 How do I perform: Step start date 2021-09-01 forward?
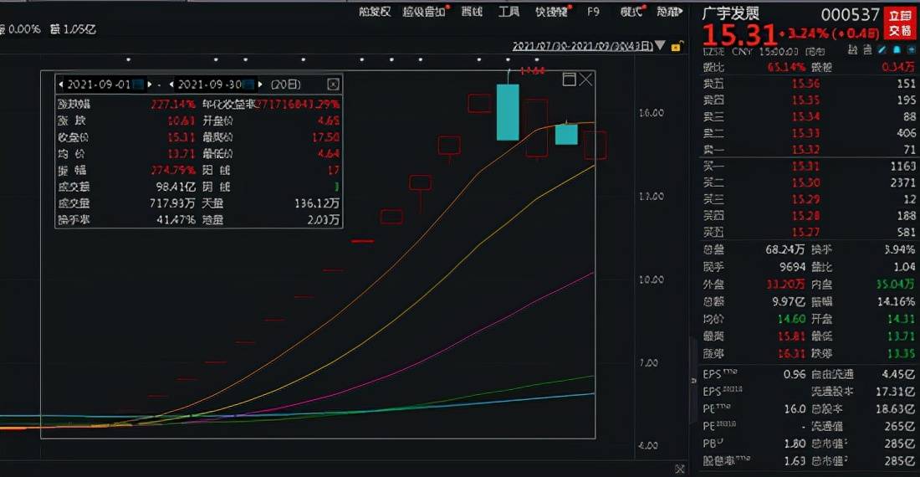click(x=160, y=85)
